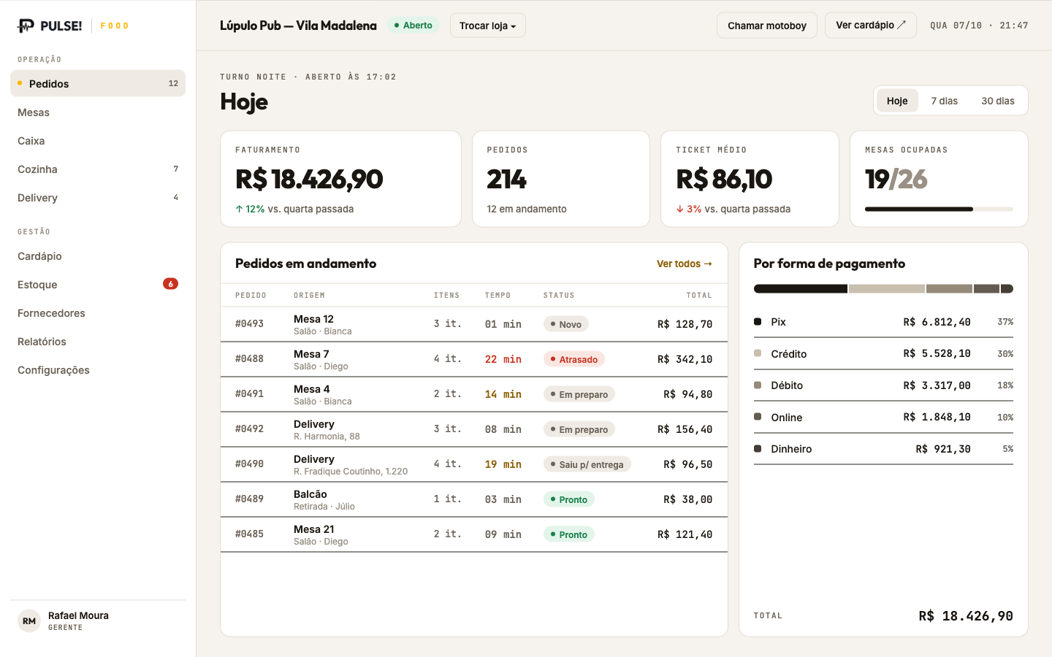1052x657 pixels.
Task: Click total R$ 342,10
Action: 685,359
